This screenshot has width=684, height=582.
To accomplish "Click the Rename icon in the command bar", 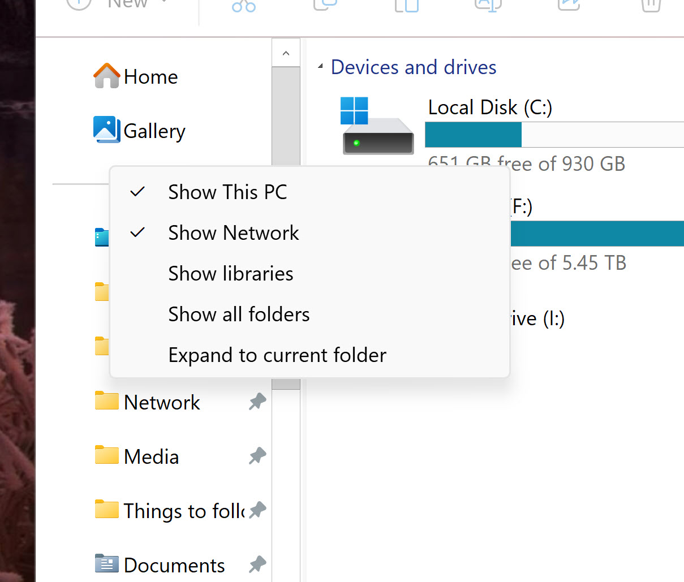I will [487, 6].
